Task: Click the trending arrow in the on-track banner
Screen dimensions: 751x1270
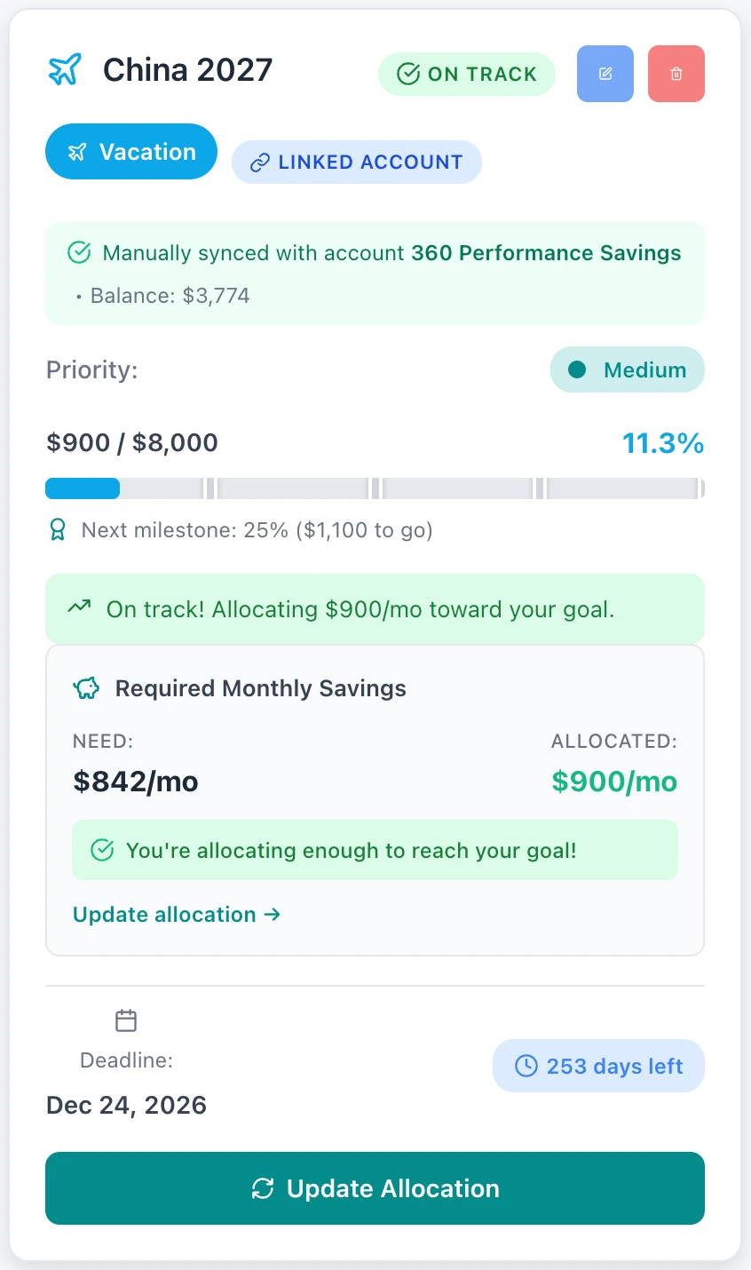Action: click(78, 608)
